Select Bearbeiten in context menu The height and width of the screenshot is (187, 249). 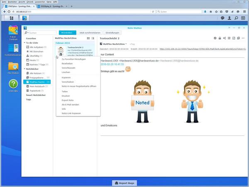pos(67,64)
